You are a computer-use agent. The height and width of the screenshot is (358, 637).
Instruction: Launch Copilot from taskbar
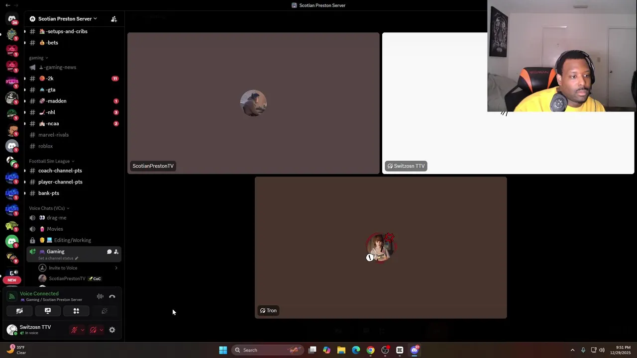click(326, 350)
